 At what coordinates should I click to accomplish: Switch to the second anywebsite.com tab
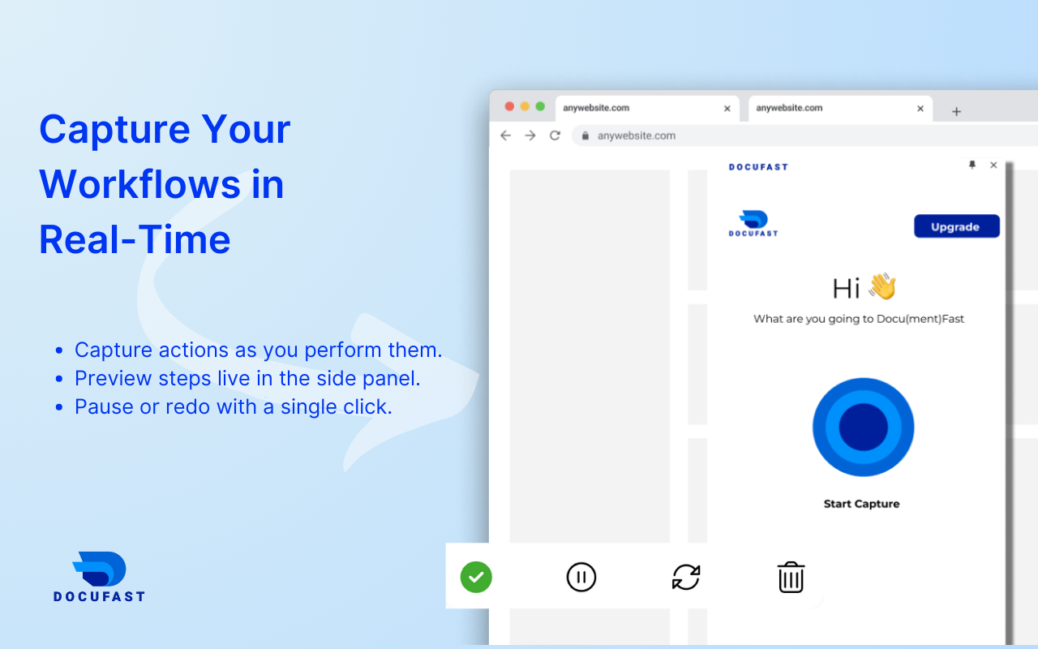tap(840, 109)
